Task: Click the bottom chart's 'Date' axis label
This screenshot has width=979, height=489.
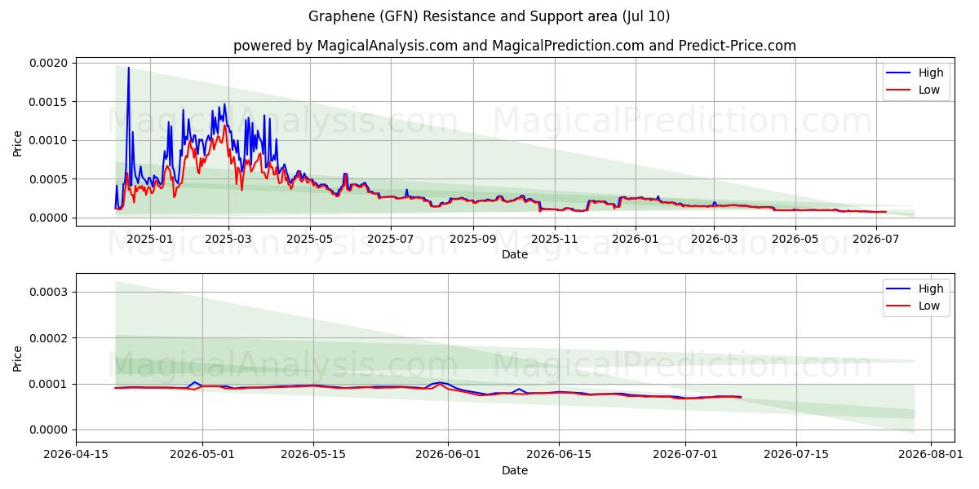Action: pos(515,470)
